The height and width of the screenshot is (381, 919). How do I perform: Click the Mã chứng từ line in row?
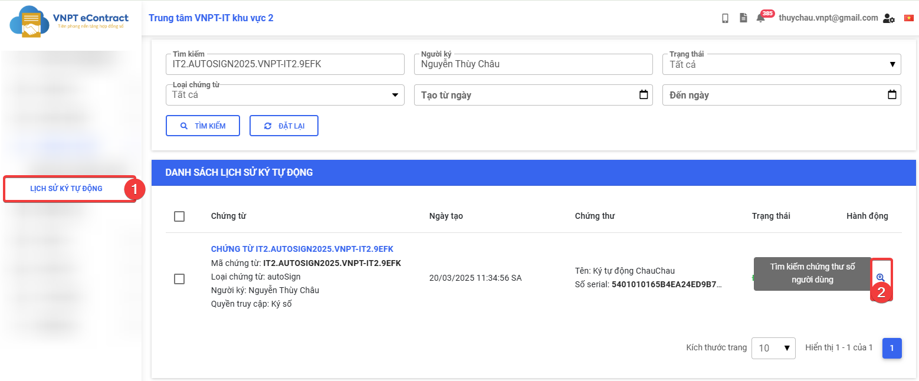[x=306, y=263]
